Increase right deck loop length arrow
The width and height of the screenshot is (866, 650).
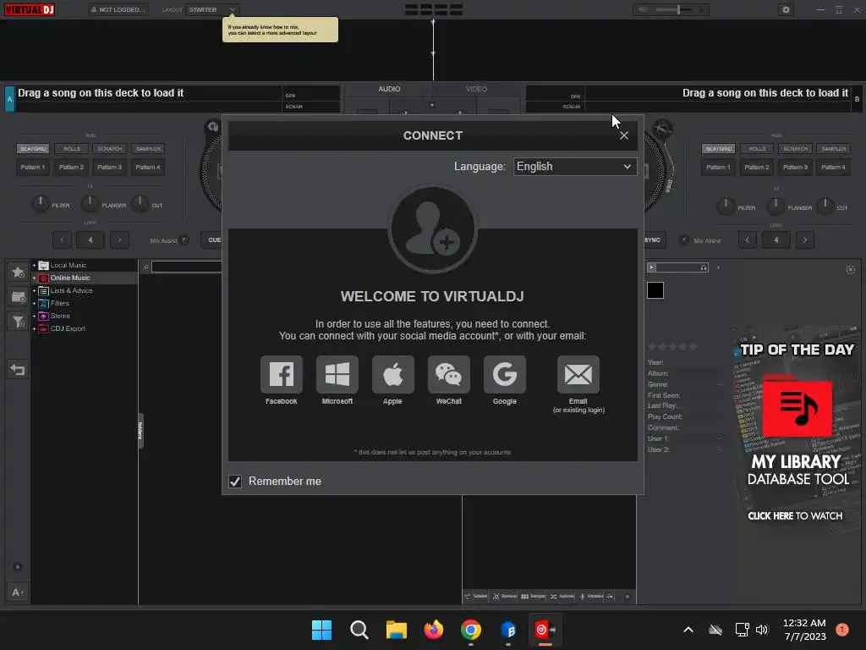pyautogui.click(x=805, y=240)
